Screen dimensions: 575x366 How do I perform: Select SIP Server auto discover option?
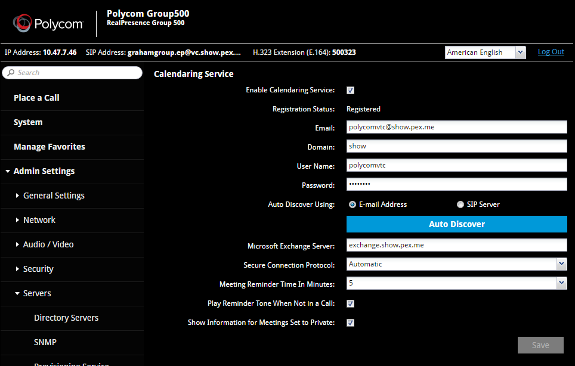pos(460,204)
